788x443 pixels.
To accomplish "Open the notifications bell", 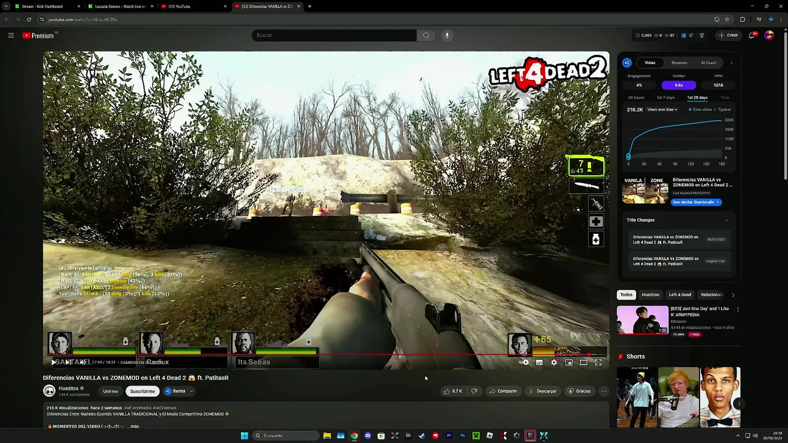I will click(x=752, y=35).
